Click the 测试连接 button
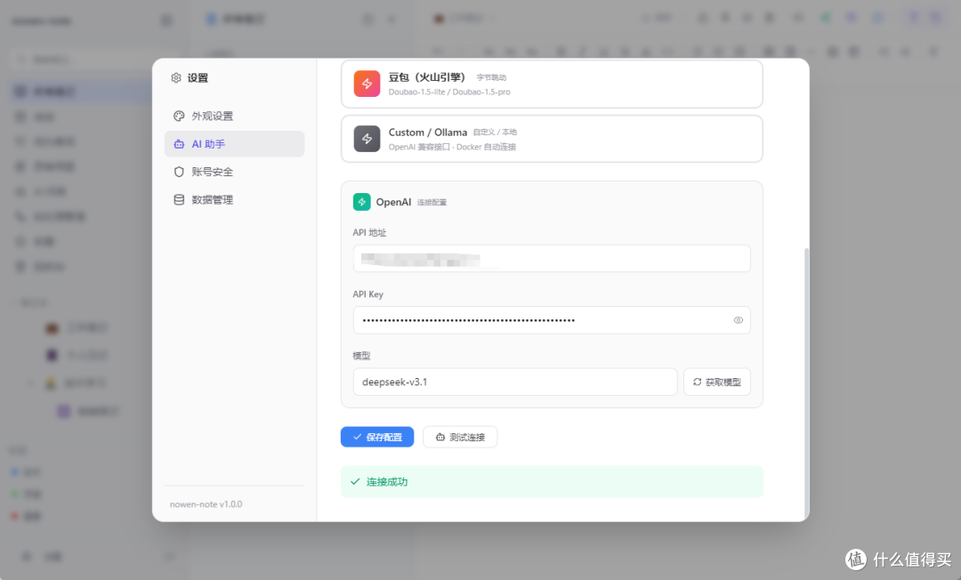Screen dimensions: 961x580 [x=460, y=437]
